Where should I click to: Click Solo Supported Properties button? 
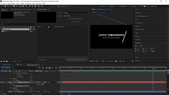75,19
